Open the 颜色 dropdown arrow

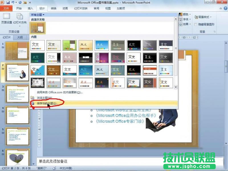(x=190, y=14)
